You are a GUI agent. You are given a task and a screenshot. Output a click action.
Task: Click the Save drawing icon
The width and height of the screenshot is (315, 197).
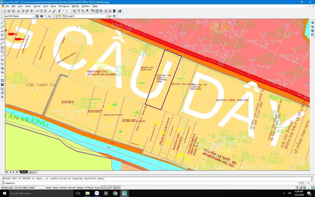click(x=13, y=11)
